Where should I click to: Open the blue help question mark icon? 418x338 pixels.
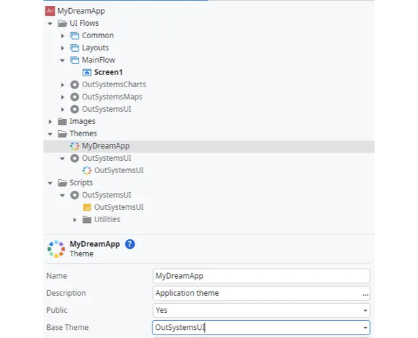coord(130,244)
